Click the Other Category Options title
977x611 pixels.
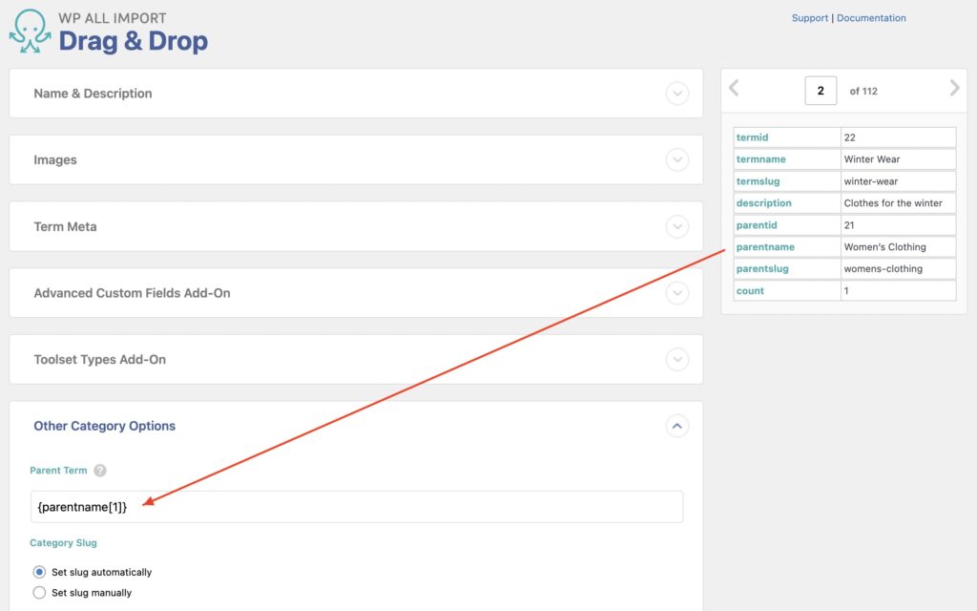[105, 426]
